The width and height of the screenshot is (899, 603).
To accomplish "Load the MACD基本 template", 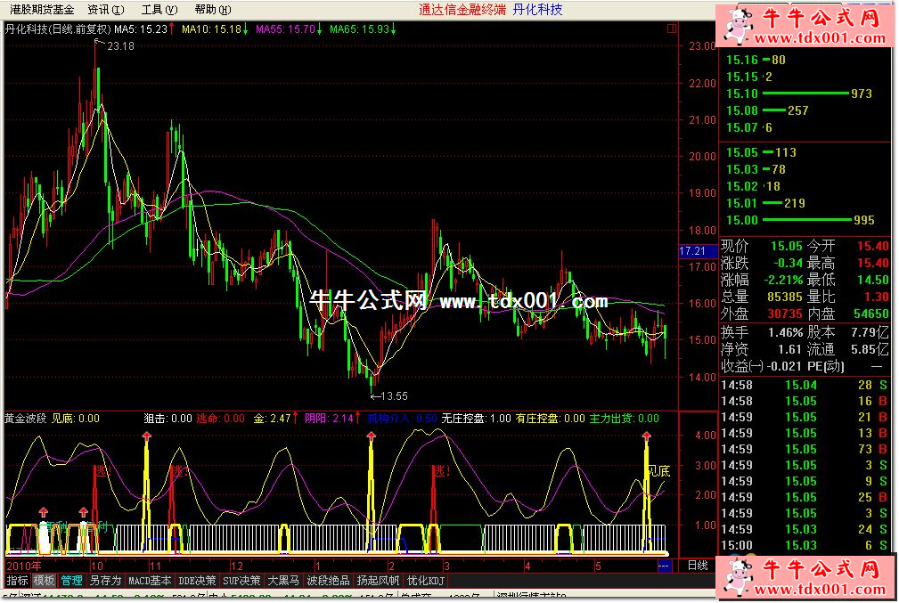I will pos(150,581).
